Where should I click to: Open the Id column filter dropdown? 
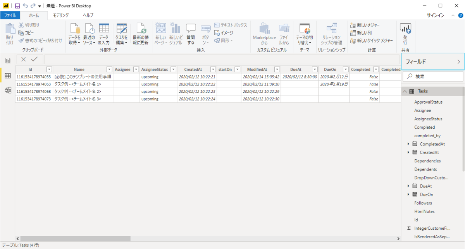point(49,69)
